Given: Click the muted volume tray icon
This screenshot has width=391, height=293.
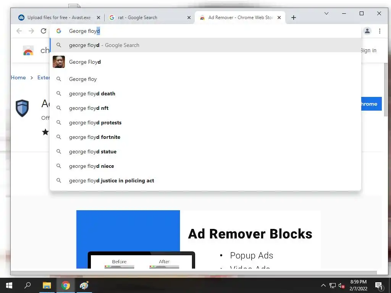Looking at the screenshot, I should tap(342, 285).
